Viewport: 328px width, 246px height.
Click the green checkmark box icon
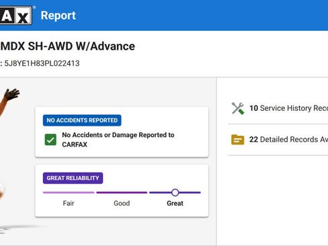tap(50, 140)
